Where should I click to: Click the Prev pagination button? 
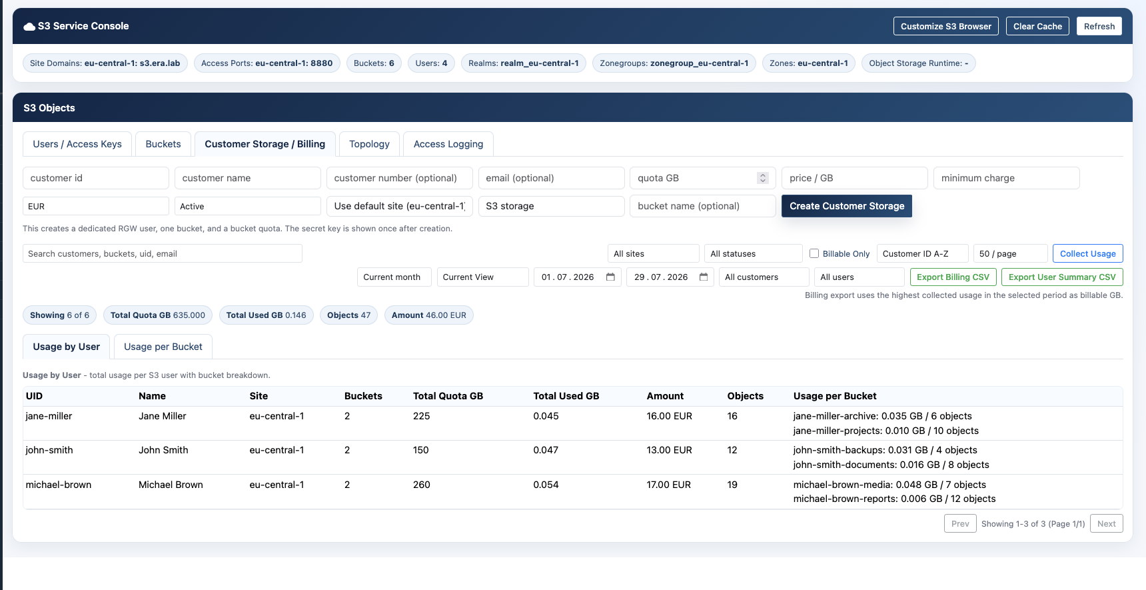(x=960, y=524)
